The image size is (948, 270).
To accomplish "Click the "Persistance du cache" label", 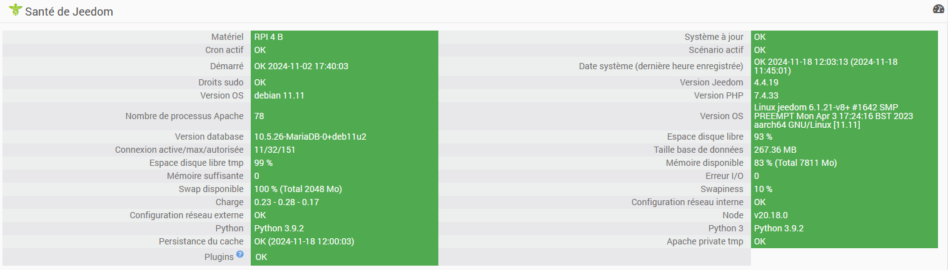I will [195, 241].
